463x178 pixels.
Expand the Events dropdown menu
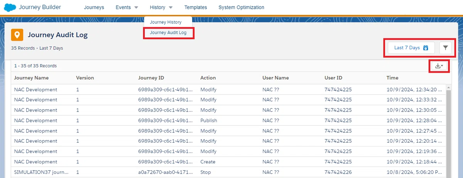[127, 7]
